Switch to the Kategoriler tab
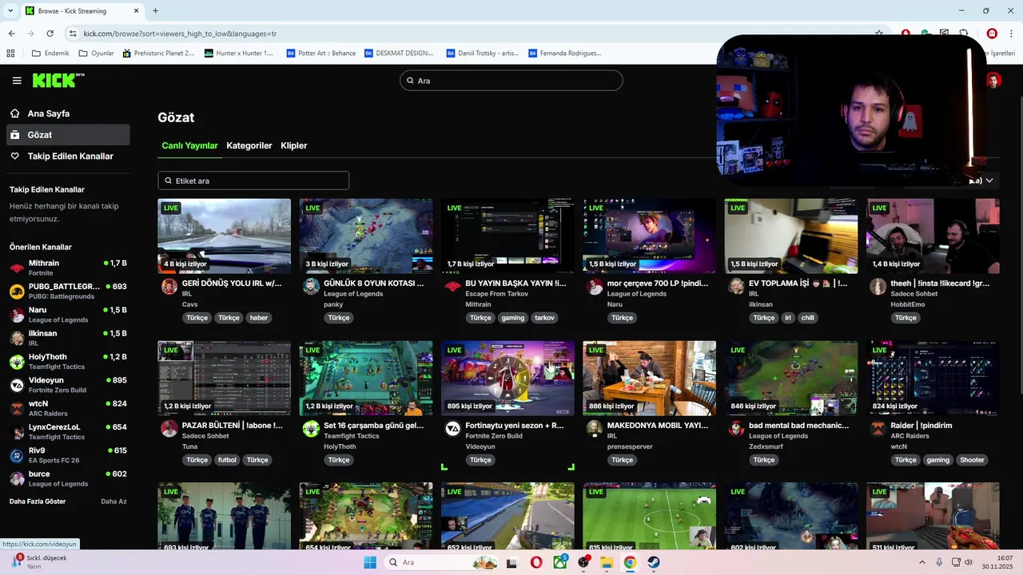Screen dimensions: 1023x575 249,145
